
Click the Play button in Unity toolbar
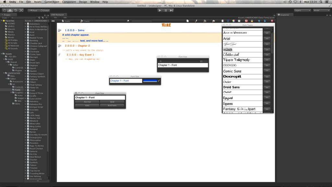[x=160, y=10]
